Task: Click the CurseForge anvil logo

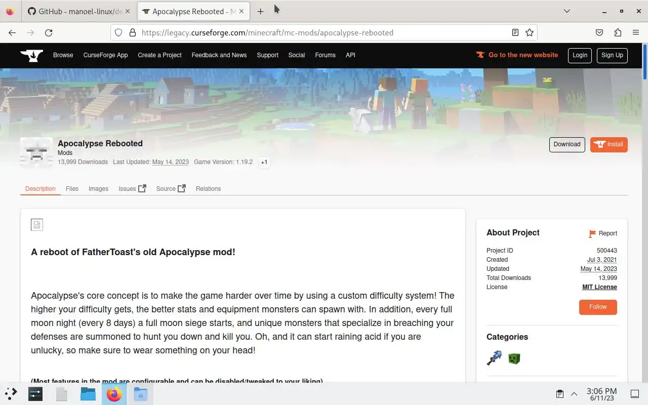Action: coord(31,55)
